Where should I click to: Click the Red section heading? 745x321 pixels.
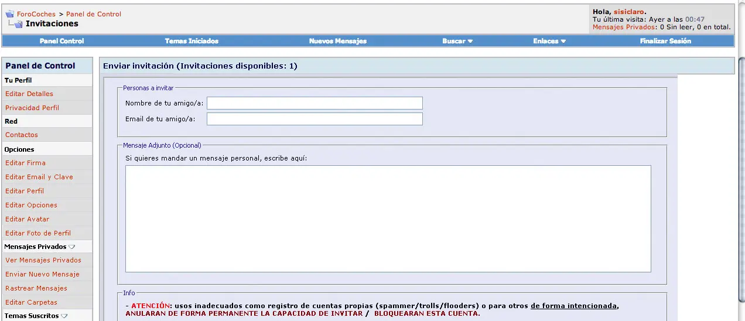(11, 121)
